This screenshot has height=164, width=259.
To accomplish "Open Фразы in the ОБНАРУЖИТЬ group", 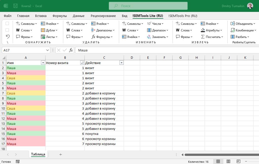I will pos(24,37).
